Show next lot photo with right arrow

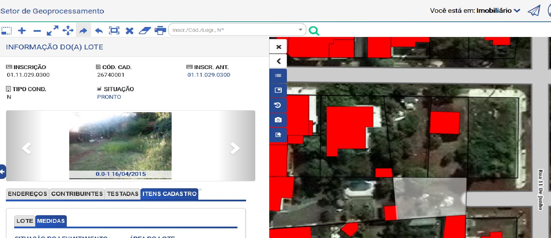pos(235,148)
